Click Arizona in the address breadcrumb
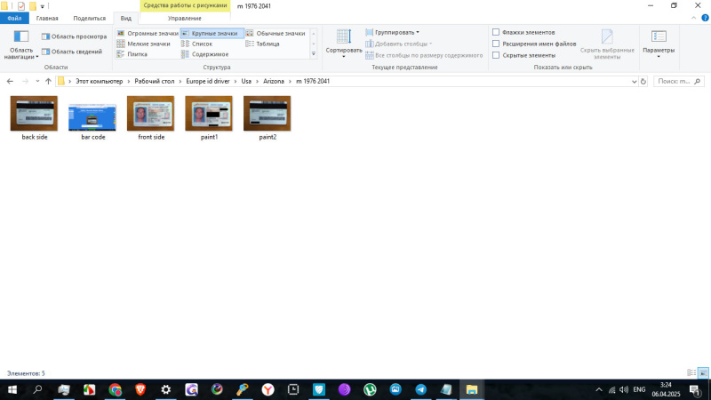Viewport: 711px width, 400px height. [x=274, y=81]
